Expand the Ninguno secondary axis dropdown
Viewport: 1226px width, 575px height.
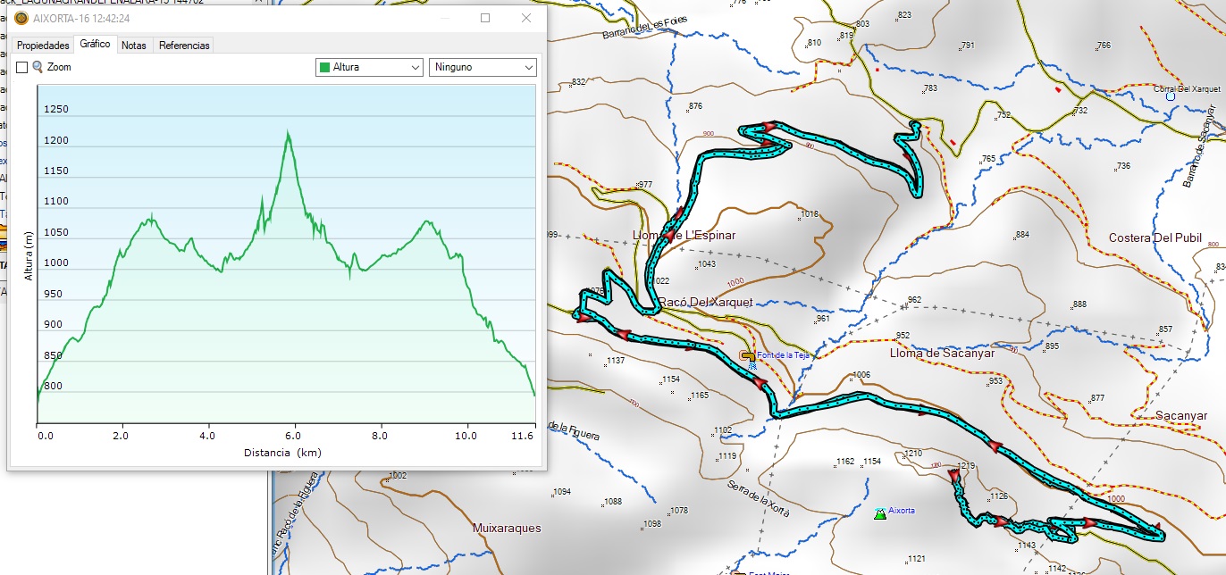point(483,67)
